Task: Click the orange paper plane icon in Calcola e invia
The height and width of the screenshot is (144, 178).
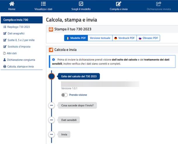Action: click(51, 50)
